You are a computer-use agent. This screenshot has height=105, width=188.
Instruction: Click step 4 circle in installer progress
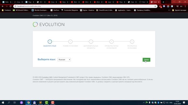point(112,41)
